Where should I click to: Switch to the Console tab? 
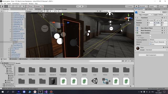13,59
